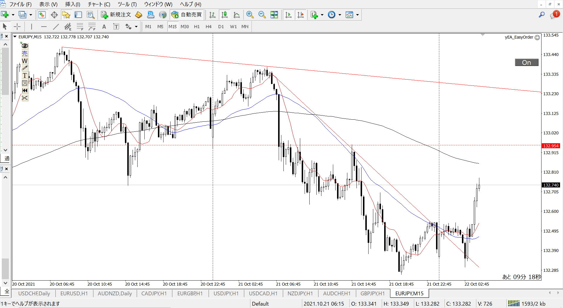Select the equidistant channel tool
This screenshot has height=308, width=563.
click(68, 27)
